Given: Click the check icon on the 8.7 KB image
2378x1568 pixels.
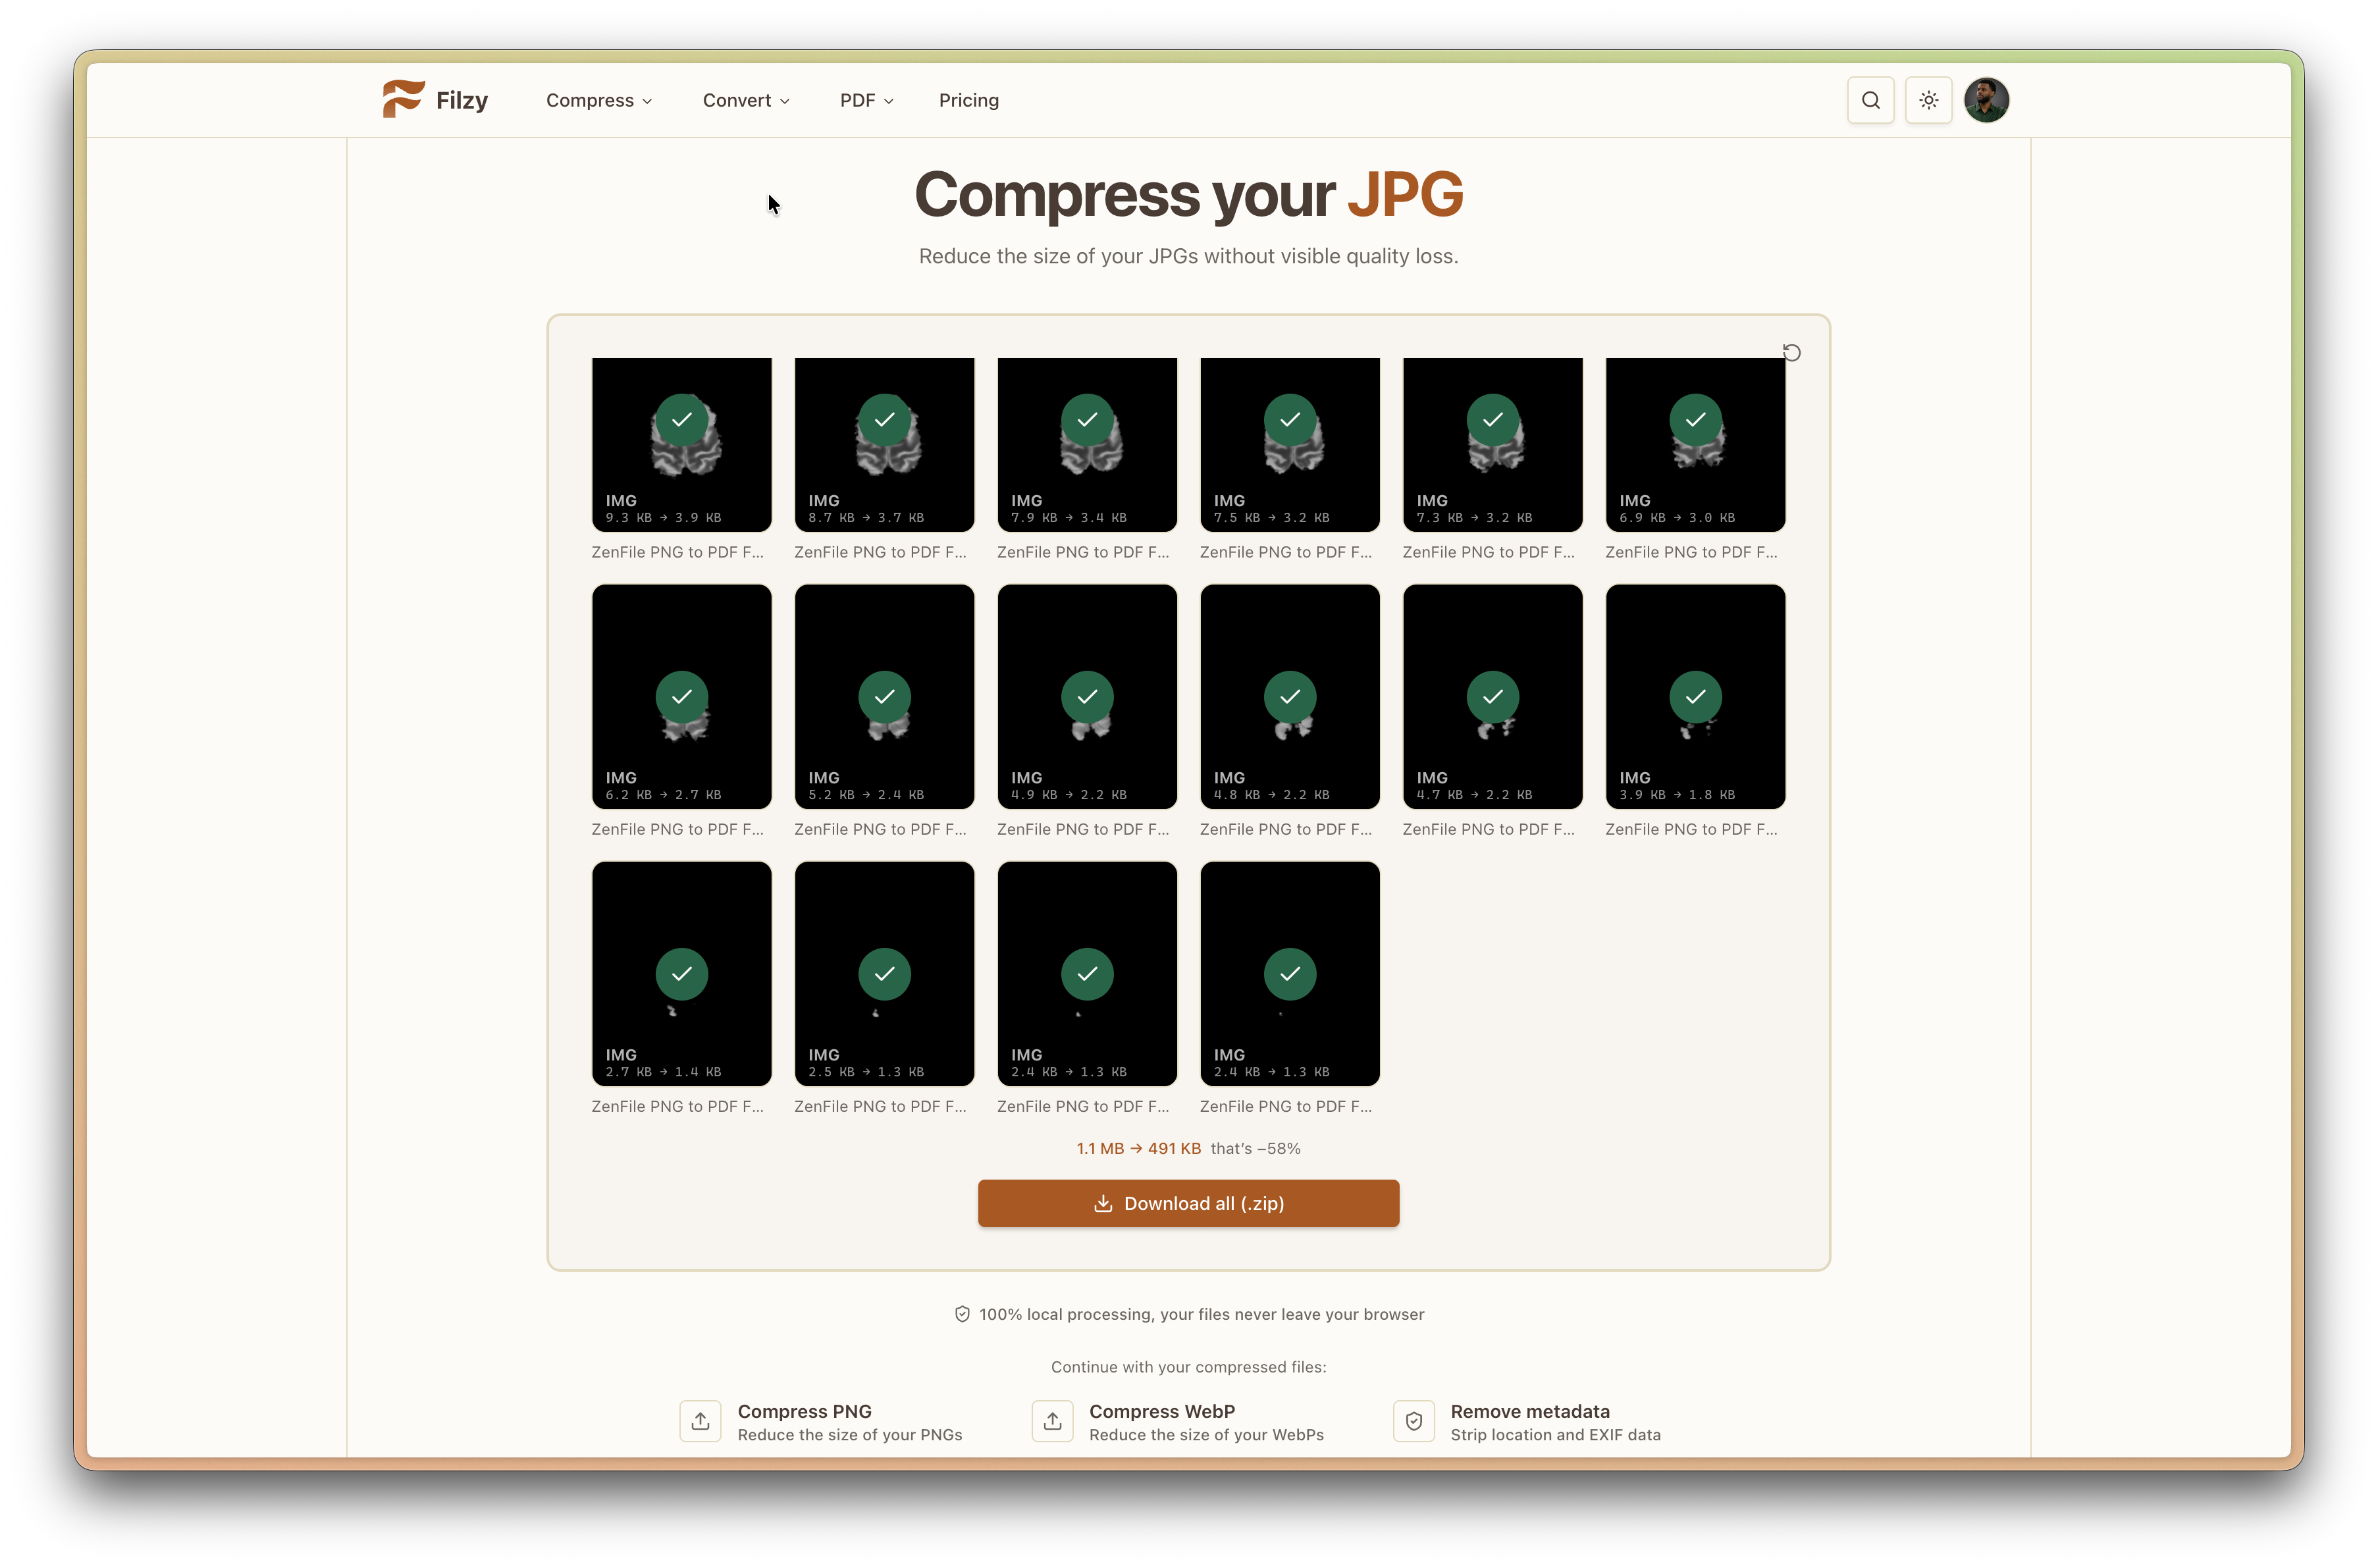Looking at the screenshot, I should pos(884,420).
